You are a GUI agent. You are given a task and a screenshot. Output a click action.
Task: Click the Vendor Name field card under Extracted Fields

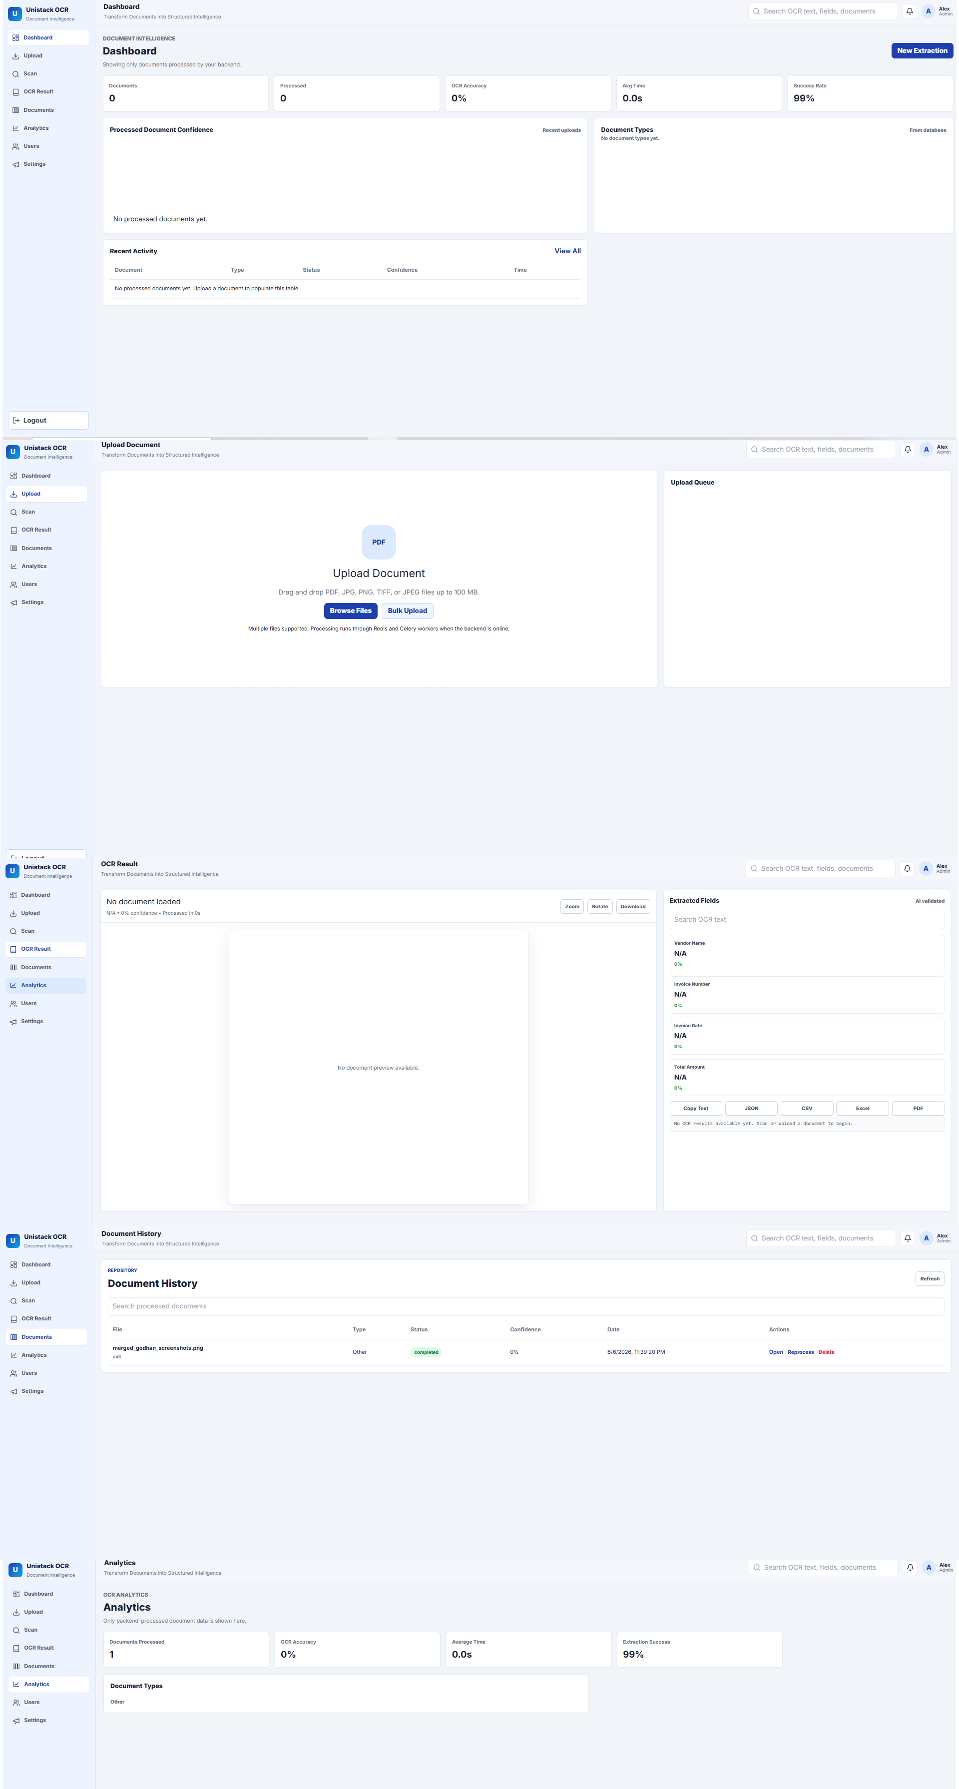coord(806,953)
